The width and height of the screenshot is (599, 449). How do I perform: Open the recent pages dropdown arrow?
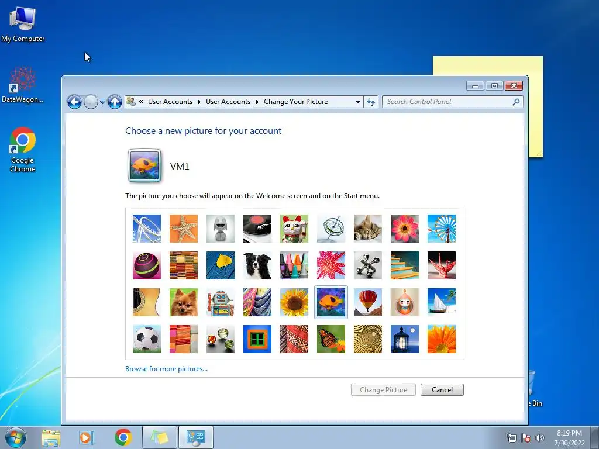click(102, 102)
